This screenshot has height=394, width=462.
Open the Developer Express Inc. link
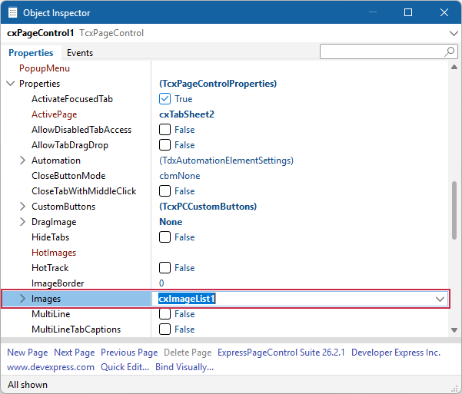[x=396, y=353]
